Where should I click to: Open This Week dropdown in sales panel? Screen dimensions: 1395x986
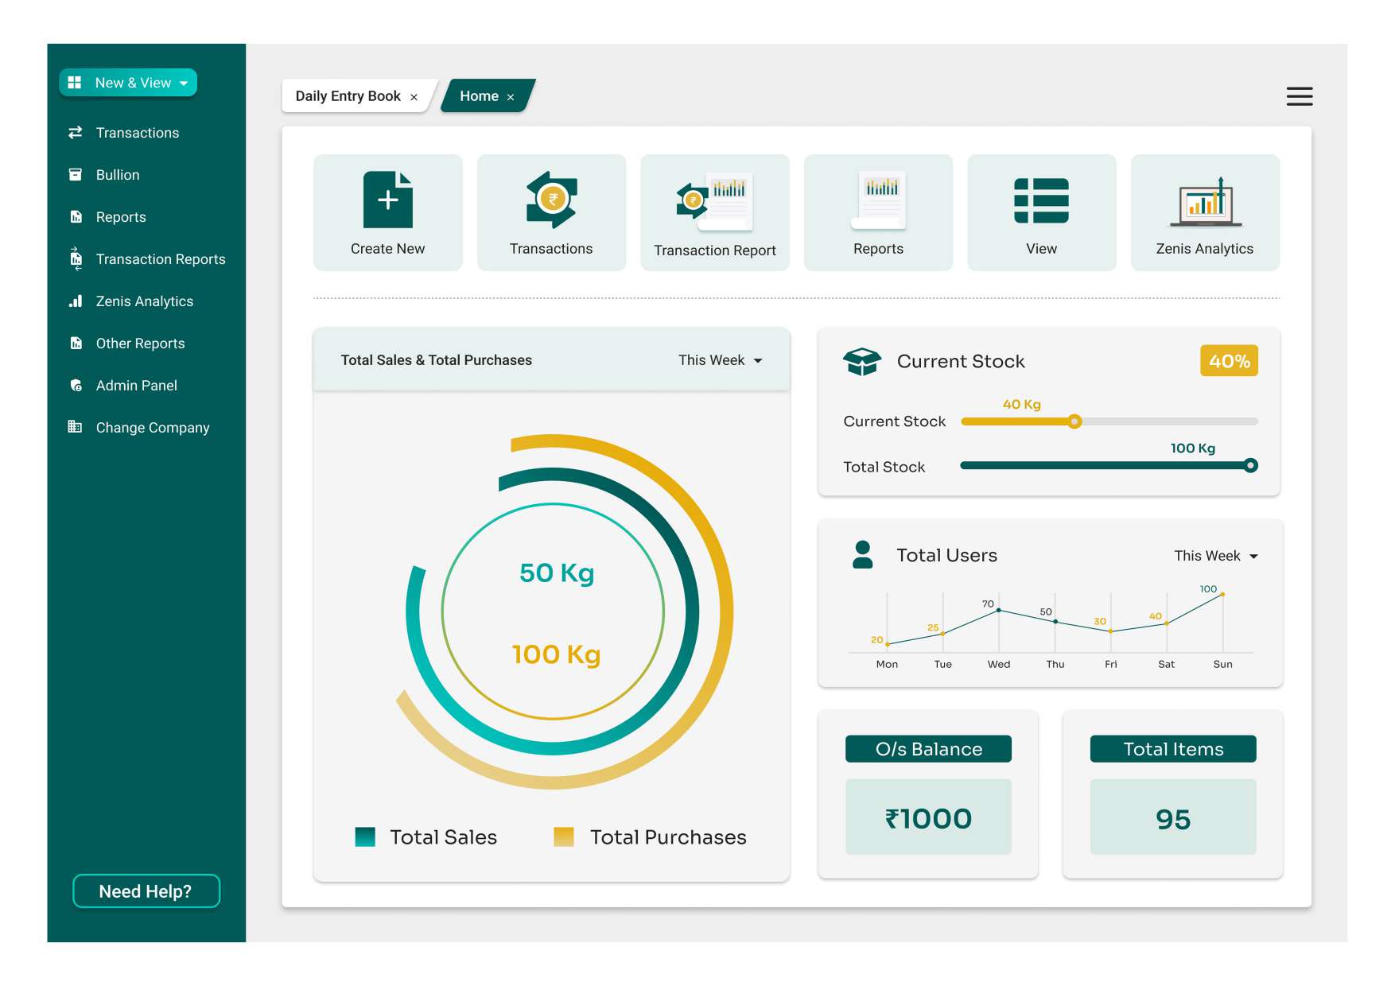720,360
